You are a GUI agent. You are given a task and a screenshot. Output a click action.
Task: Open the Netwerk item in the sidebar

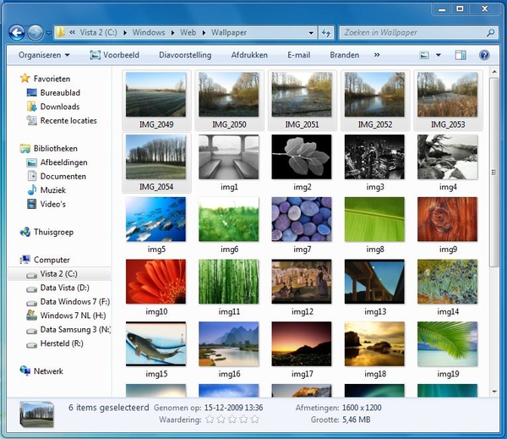(48, 371)
